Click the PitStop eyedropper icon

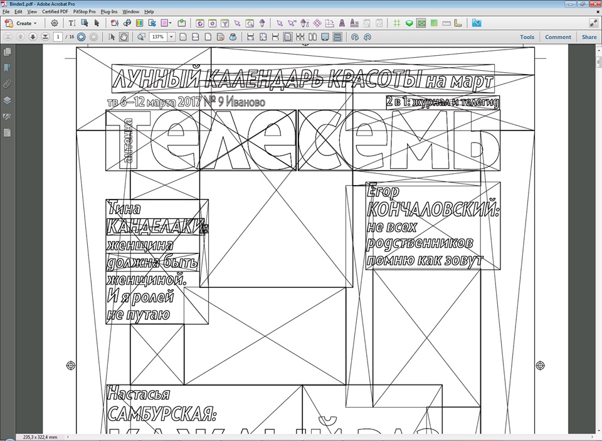pyautogui.click(x=262, y=23)
